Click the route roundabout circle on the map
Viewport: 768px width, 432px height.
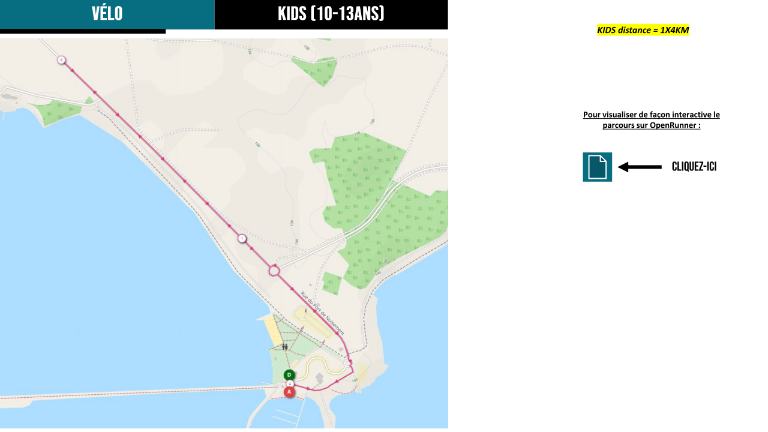[274, 271]
